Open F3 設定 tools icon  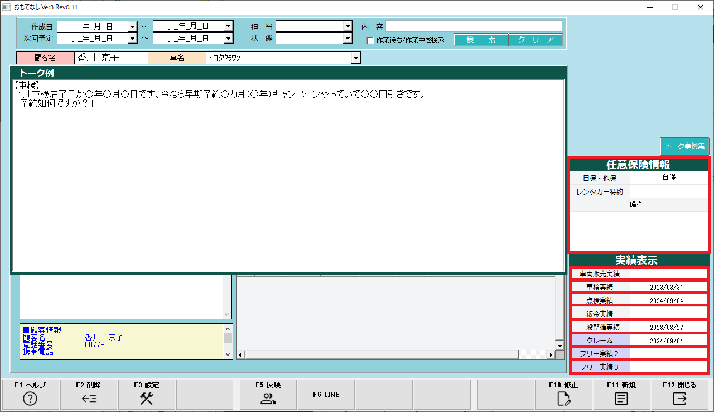coord(147,399)
